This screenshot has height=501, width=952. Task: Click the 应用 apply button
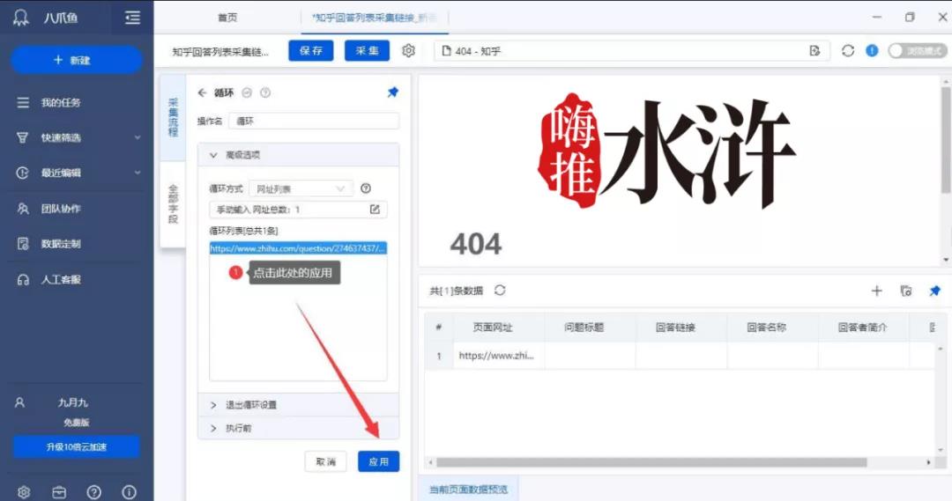click(378, 461)
